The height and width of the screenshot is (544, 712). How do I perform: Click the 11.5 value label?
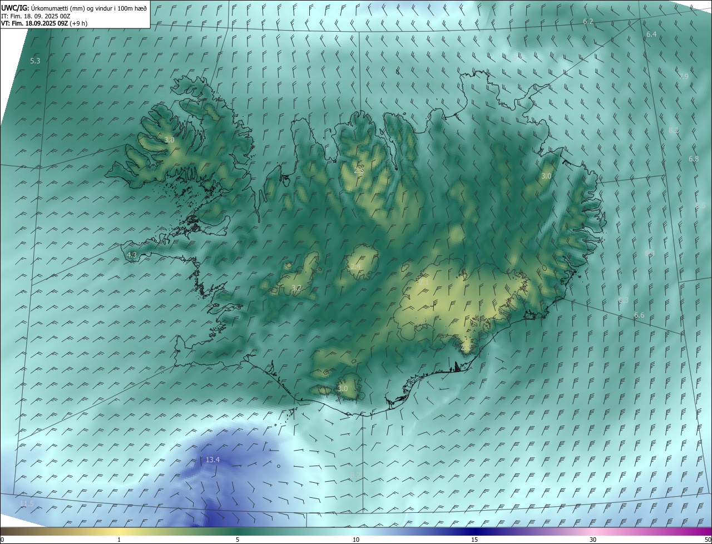point(27,503)
